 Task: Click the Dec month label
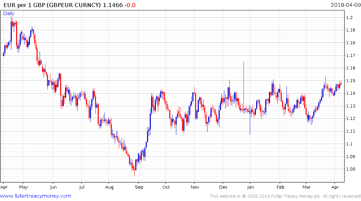point(223,187)
